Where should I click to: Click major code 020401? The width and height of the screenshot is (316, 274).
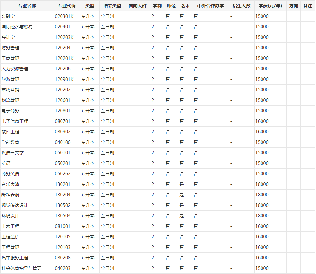pyautogui.click(x=63, y=27)
